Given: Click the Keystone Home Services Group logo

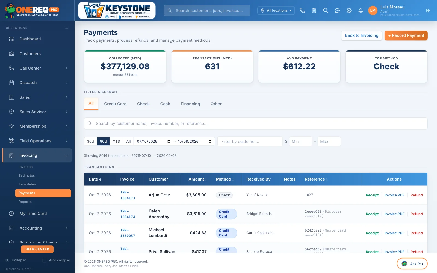Looking at the screenshot, I should point(117,11).
